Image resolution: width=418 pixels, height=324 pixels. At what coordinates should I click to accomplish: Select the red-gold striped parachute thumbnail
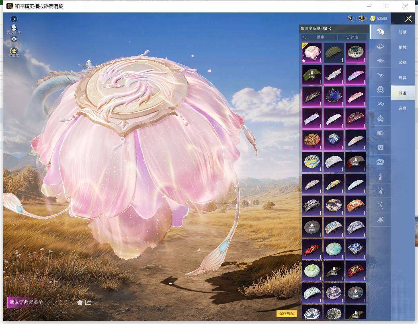pos(356,271)
